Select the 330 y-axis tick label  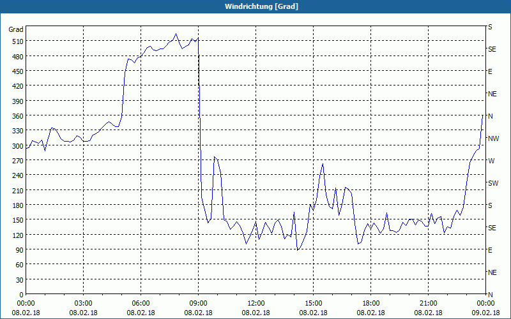coord(18,131)
